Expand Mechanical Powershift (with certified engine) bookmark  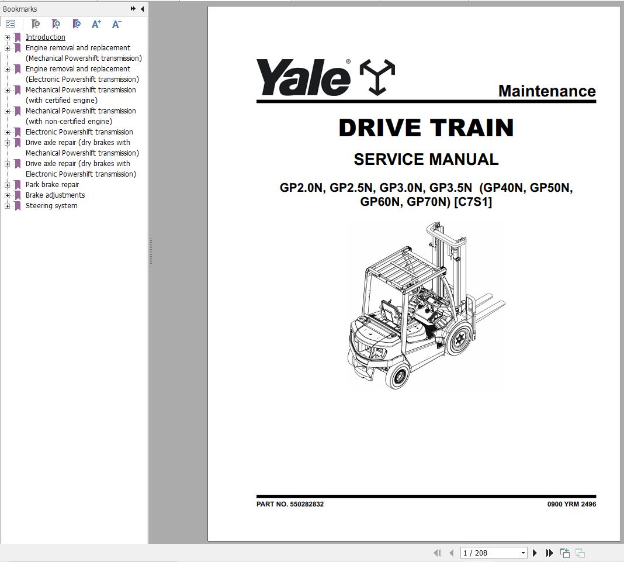[x=7, y=91]
